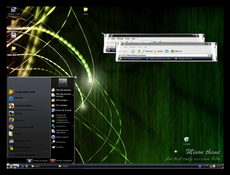Open TuneUp Utilities desktop shortcut
The width and height of the screenshot is (230, 175).
(x=14, y=25)
